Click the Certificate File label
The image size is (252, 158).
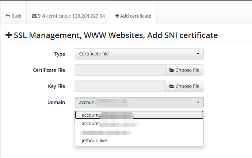(49, 70)
